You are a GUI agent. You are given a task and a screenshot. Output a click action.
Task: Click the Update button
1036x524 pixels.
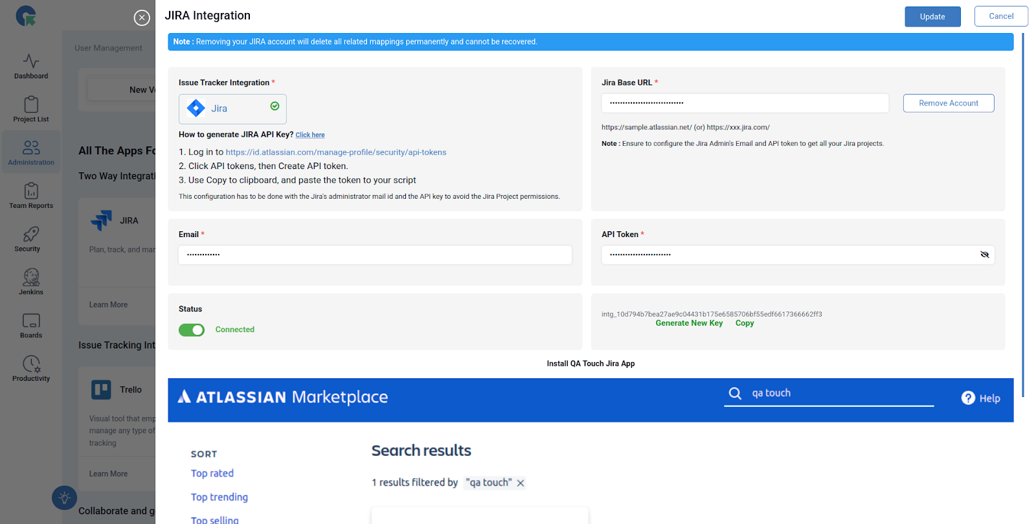932,17
